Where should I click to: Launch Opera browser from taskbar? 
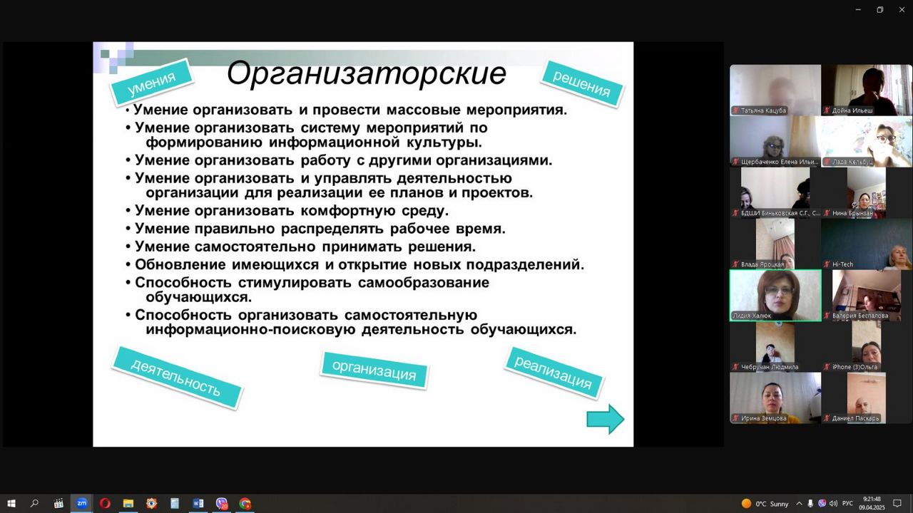105,503
